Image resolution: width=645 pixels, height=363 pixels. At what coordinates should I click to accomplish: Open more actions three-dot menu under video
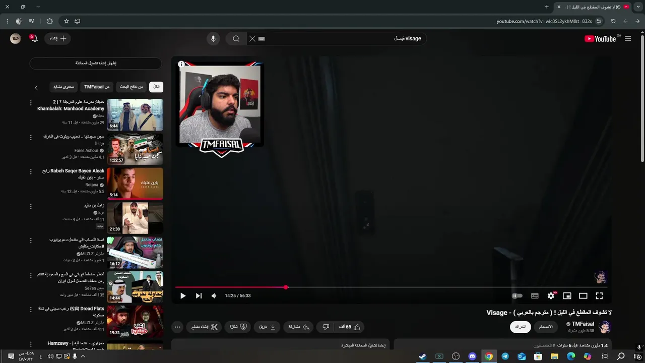[x=177, y=327]
